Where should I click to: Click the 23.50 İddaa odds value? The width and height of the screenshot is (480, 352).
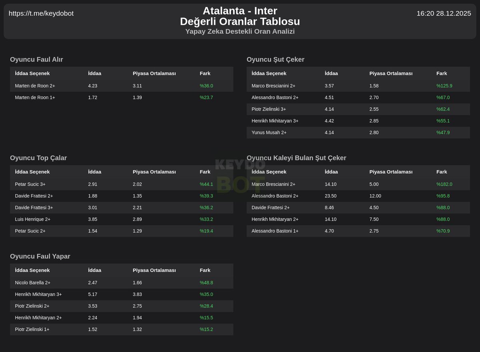pos(331,196)
